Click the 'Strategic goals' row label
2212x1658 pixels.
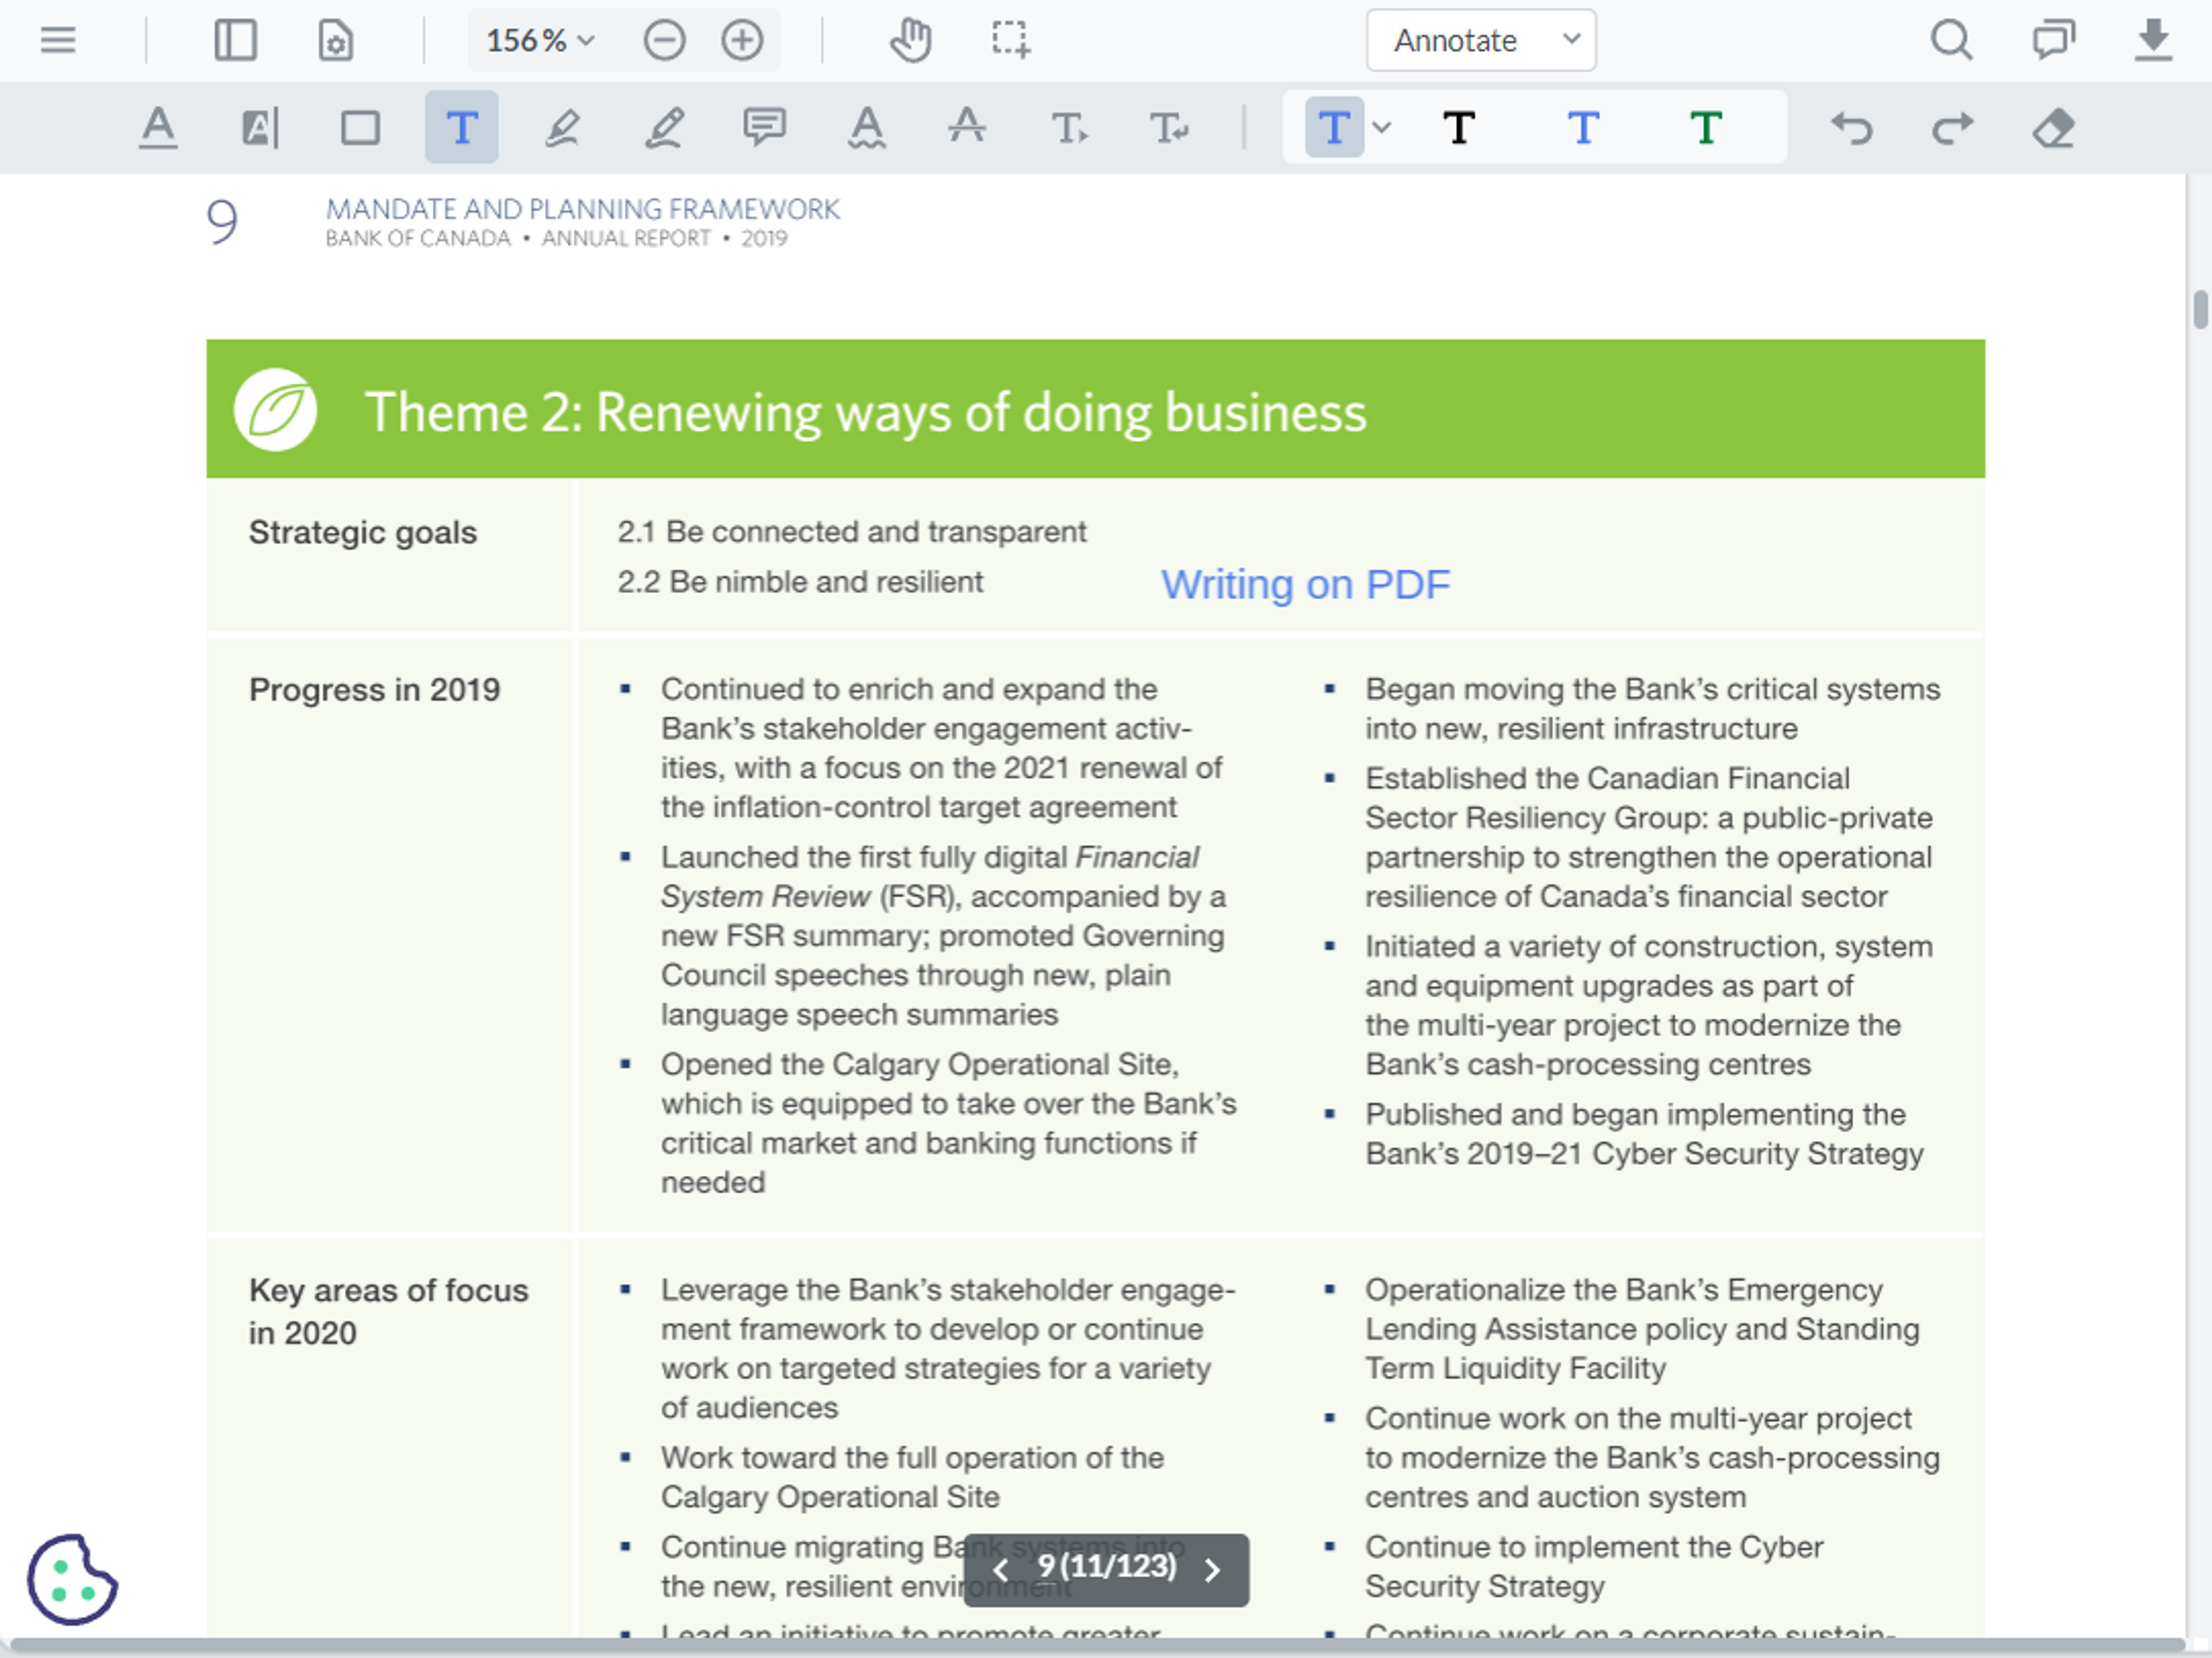coord(363,532)
